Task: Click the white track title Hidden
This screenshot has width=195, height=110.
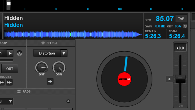Action: [13, 18]
